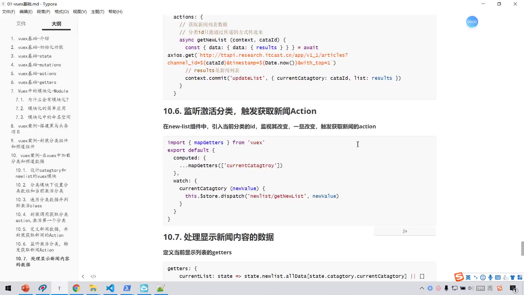Viewport: 524px width, 295px height.
Task: Go to outline 10 在vuex中加载分类和频道数据
Action: (x=41, y=158)
